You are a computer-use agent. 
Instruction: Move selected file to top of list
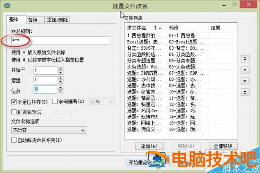[245, 59]
